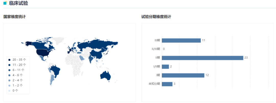Click the teal icon beside 临床试验 heading
This screenshot has width=276, height=103.
5,3
